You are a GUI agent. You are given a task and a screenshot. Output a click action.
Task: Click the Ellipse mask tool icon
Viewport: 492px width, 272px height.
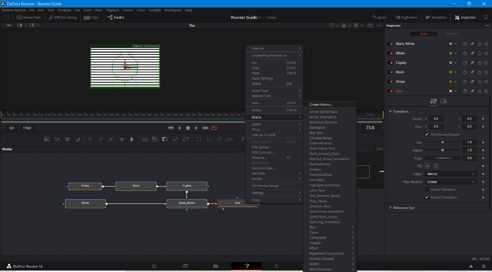click(x=209, y=139)
